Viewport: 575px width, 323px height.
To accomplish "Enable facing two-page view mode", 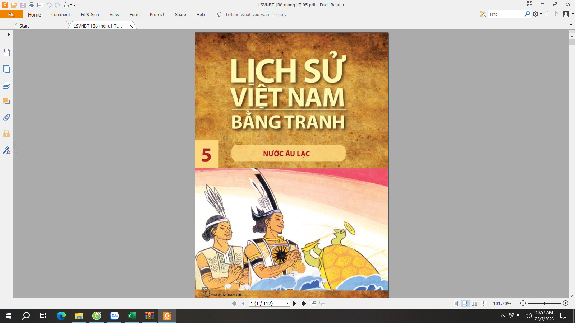I will [x=474, y=304].
